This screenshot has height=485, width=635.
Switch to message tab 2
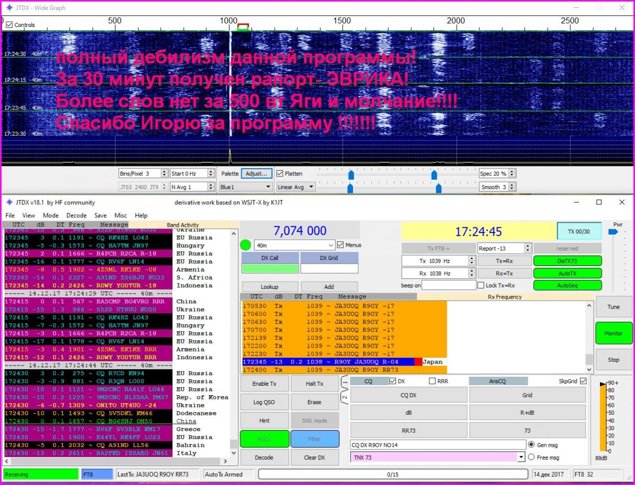point(344,397)
